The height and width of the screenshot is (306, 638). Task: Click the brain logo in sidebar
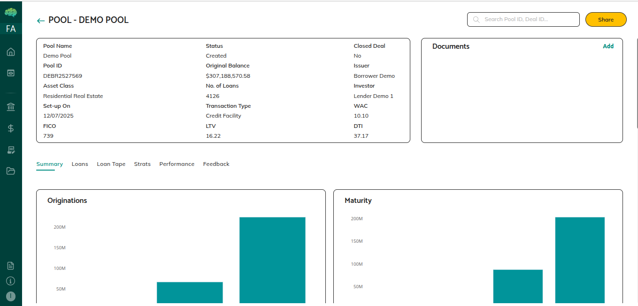(x=11, y=13)
